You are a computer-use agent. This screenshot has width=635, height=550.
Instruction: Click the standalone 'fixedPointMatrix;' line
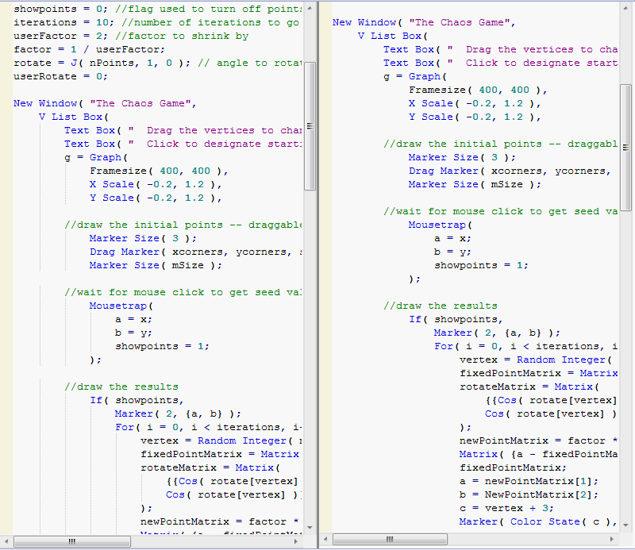pyautogui.click(x=513, y=467)
